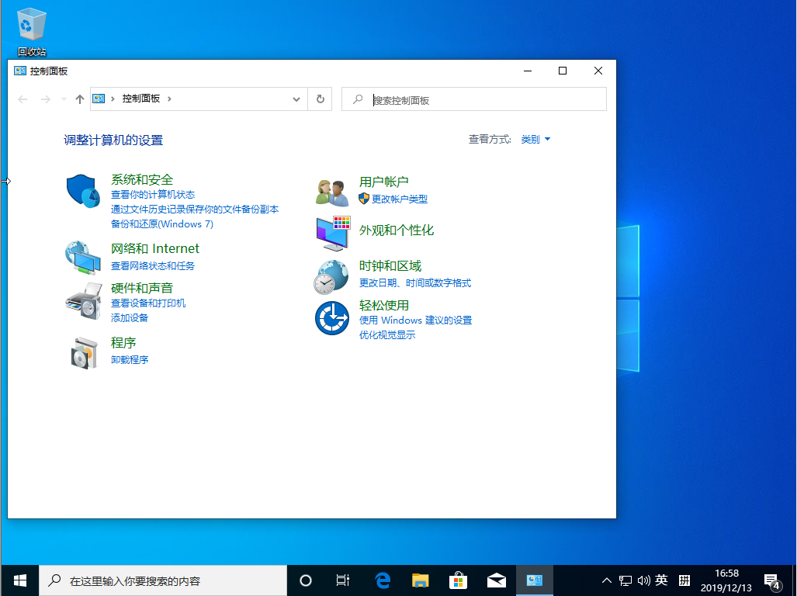Image resolution: width=797 pixels, height=596 pixels.
Task: Open the Windows Start menu
Action: point(19,580)
